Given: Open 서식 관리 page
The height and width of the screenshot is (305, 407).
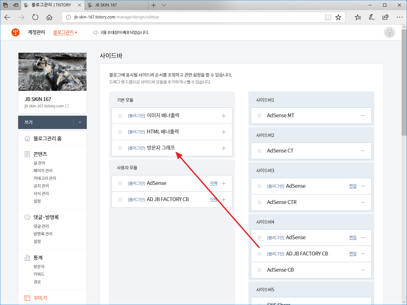Looking at the screenshot, I should tap(41, 193).
